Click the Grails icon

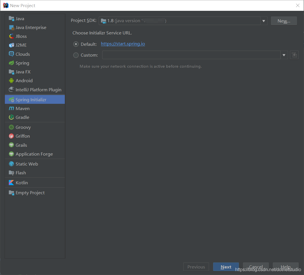click(x=11, y=145)
